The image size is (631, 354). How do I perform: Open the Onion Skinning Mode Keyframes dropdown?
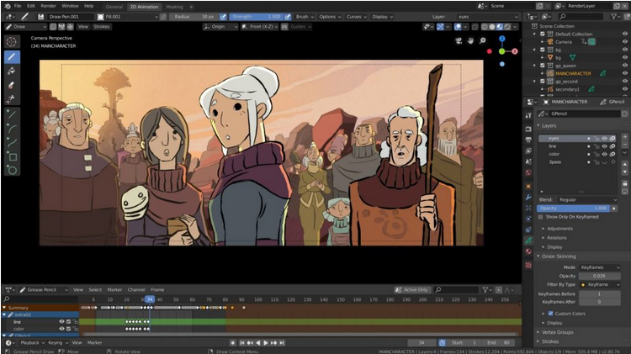[x=599, y=267]
